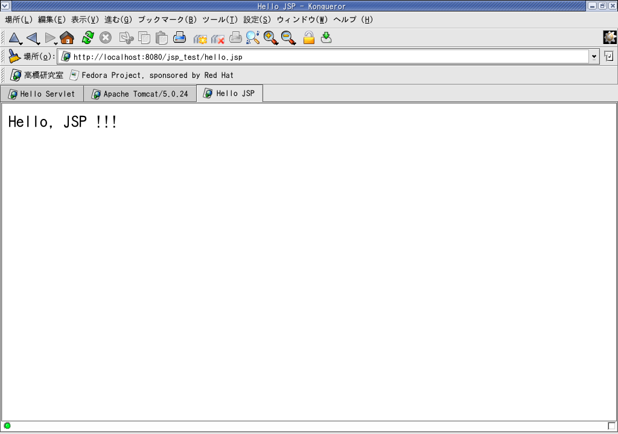This screenshot has height=434, width=618.
Task: Click the URL field showing hello.jsp
Action: (326, 57)
